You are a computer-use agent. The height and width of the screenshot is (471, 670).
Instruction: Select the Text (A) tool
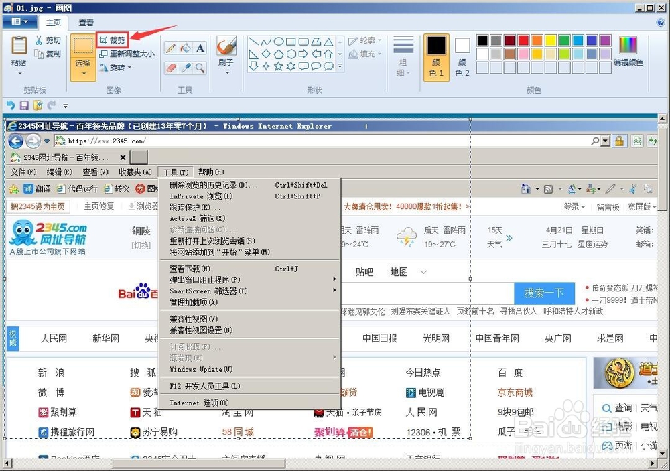pos(200,48)
